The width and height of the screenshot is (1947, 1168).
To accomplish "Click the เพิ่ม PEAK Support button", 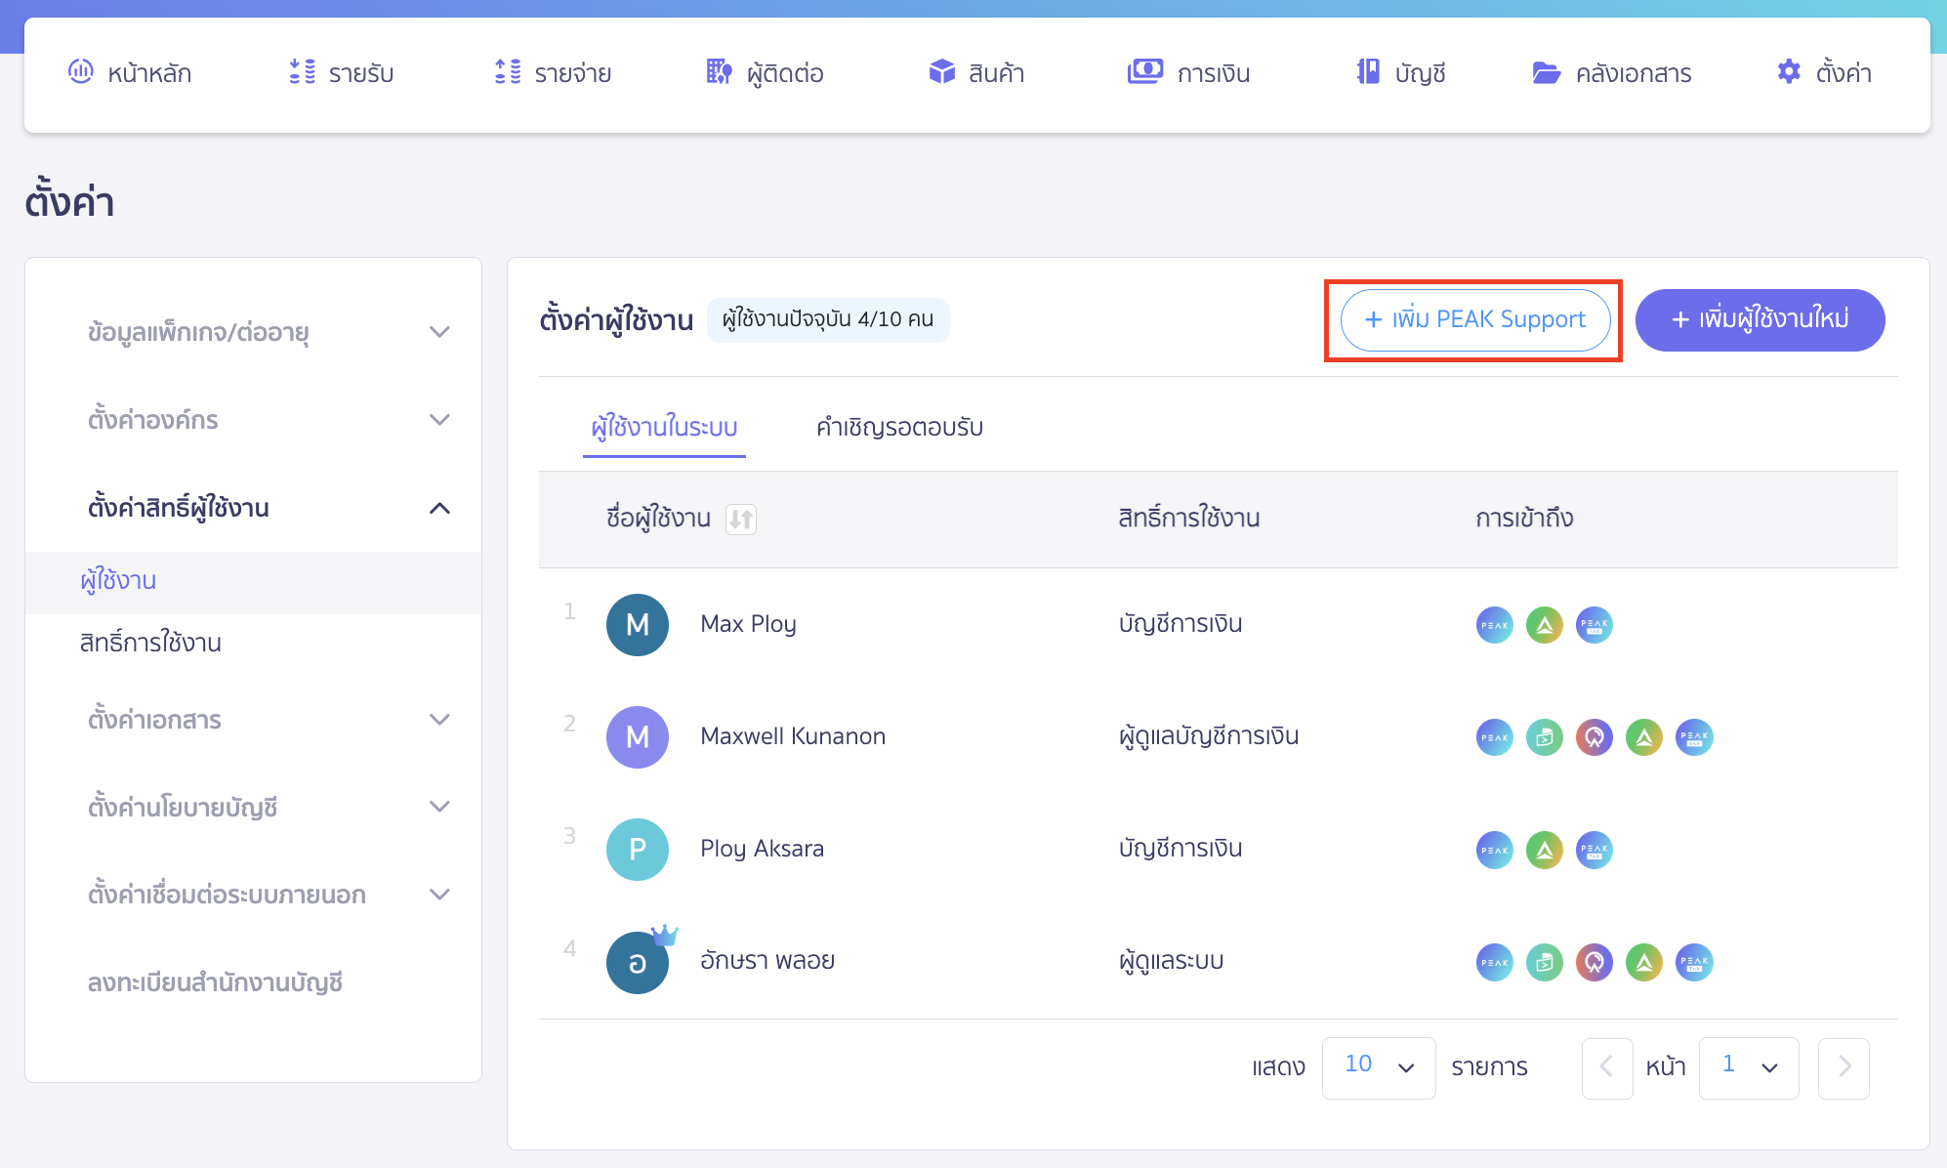I will click(x=1473, y=319).
